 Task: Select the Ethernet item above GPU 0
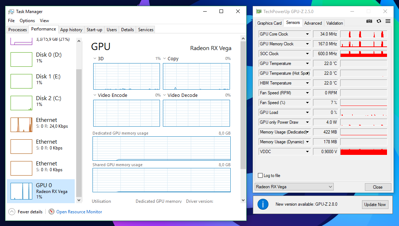pyautogui.click(x=41, y=168)
